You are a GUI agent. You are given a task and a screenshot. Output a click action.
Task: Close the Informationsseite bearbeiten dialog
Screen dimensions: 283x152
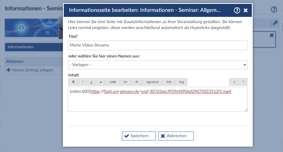(x=246, y=10)
